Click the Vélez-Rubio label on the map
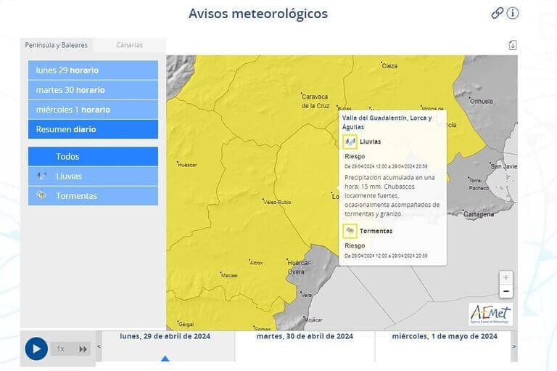Screen dimensions: 557x371 [278, 202]
